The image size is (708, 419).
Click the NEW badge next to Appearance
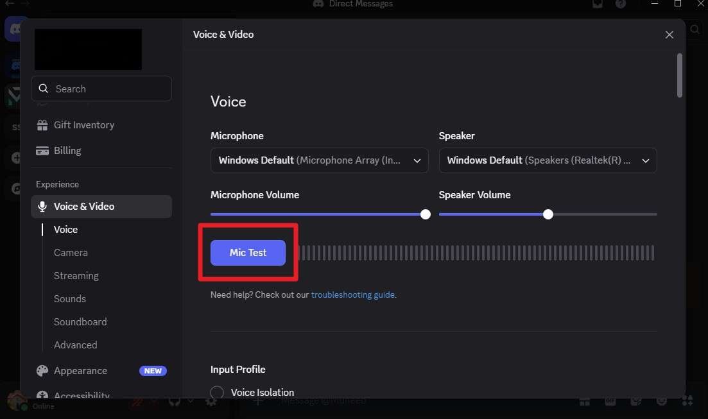click(153, 371)
